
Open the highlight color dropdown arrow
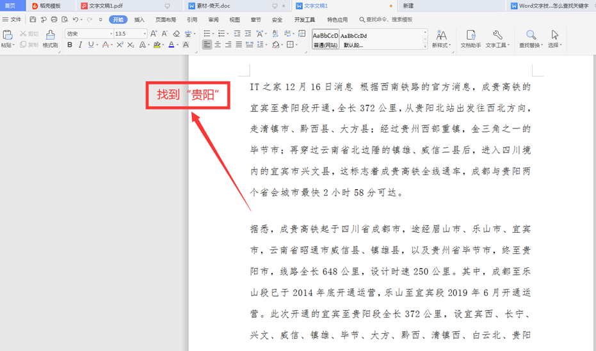pos(163,45)
